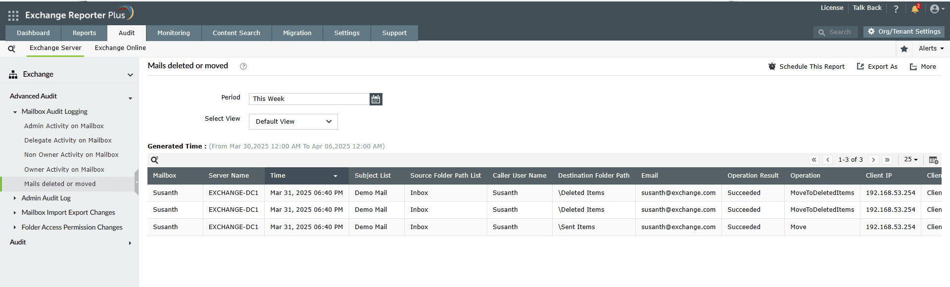Expand the Exchange section chevron
The width and height of the screenshot is (950, 287).
tap(130, 75)
